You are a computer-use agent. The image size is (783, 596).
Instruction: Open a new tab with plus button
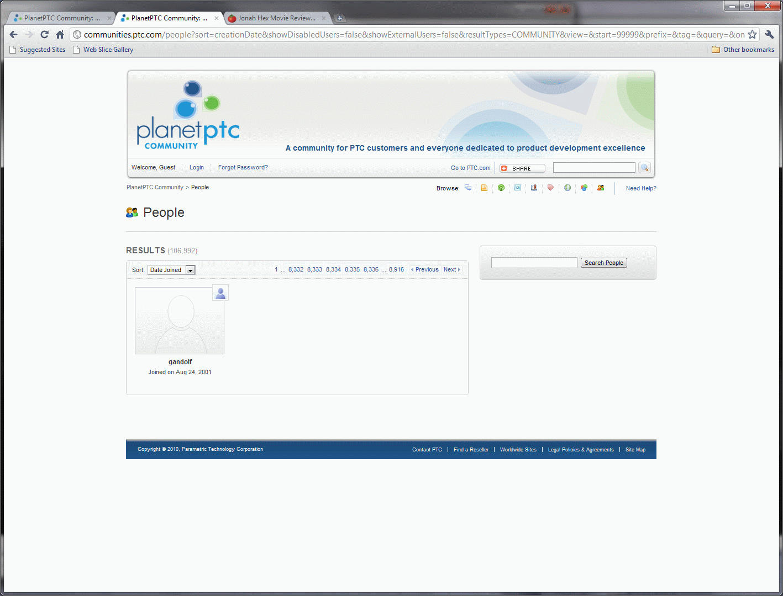tap(340, 18)
